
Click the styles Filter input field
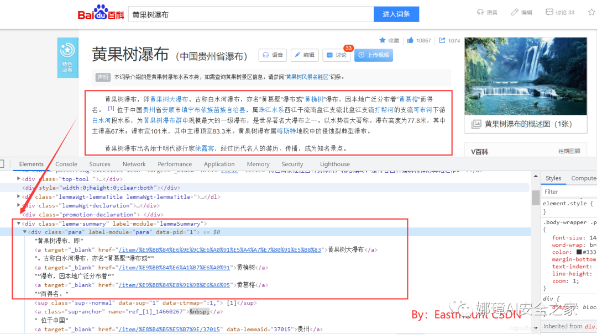(x=569, y=192)
